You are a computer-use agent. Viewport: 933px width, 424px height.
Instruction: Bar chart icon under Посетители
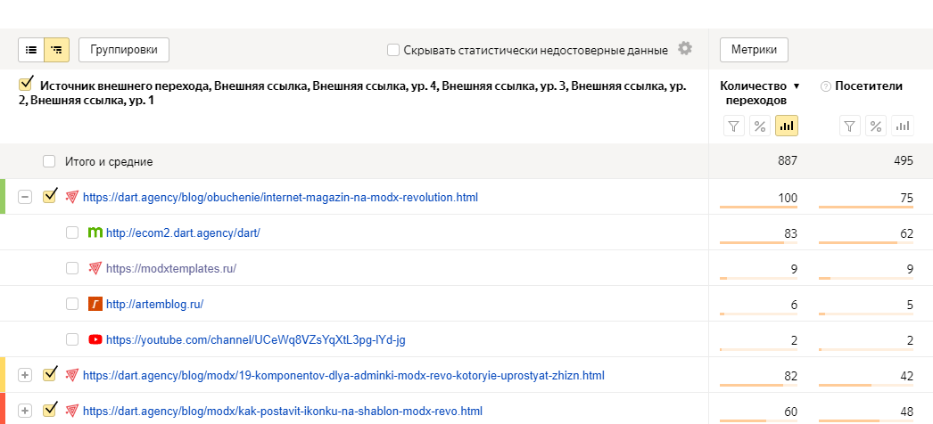(903, 126)
